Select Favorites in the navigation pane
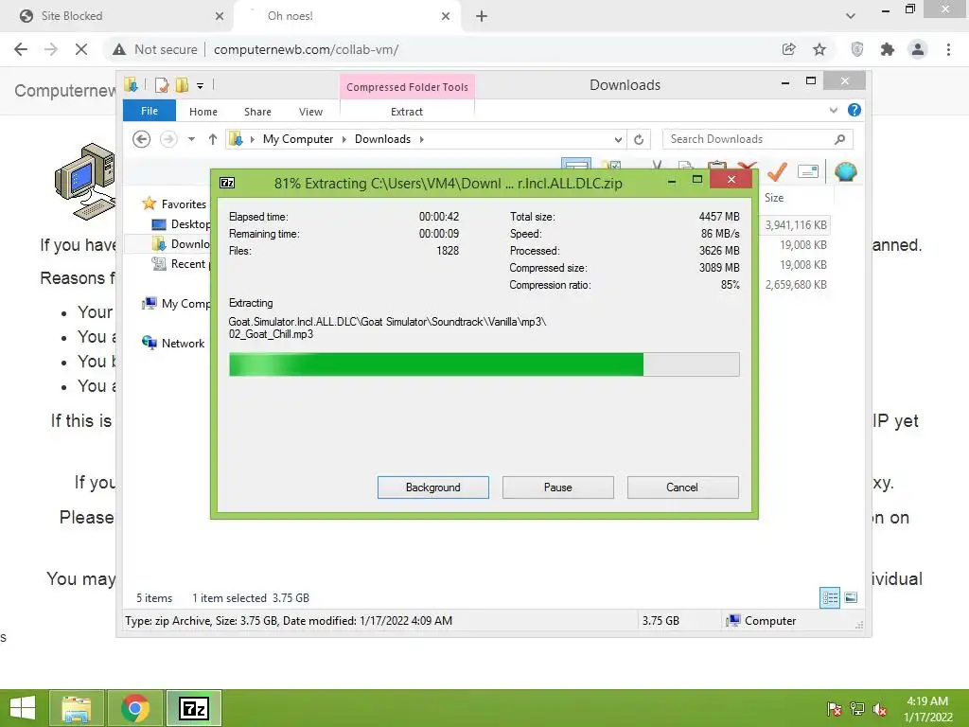The image size is (969, 727). [183, 204]
